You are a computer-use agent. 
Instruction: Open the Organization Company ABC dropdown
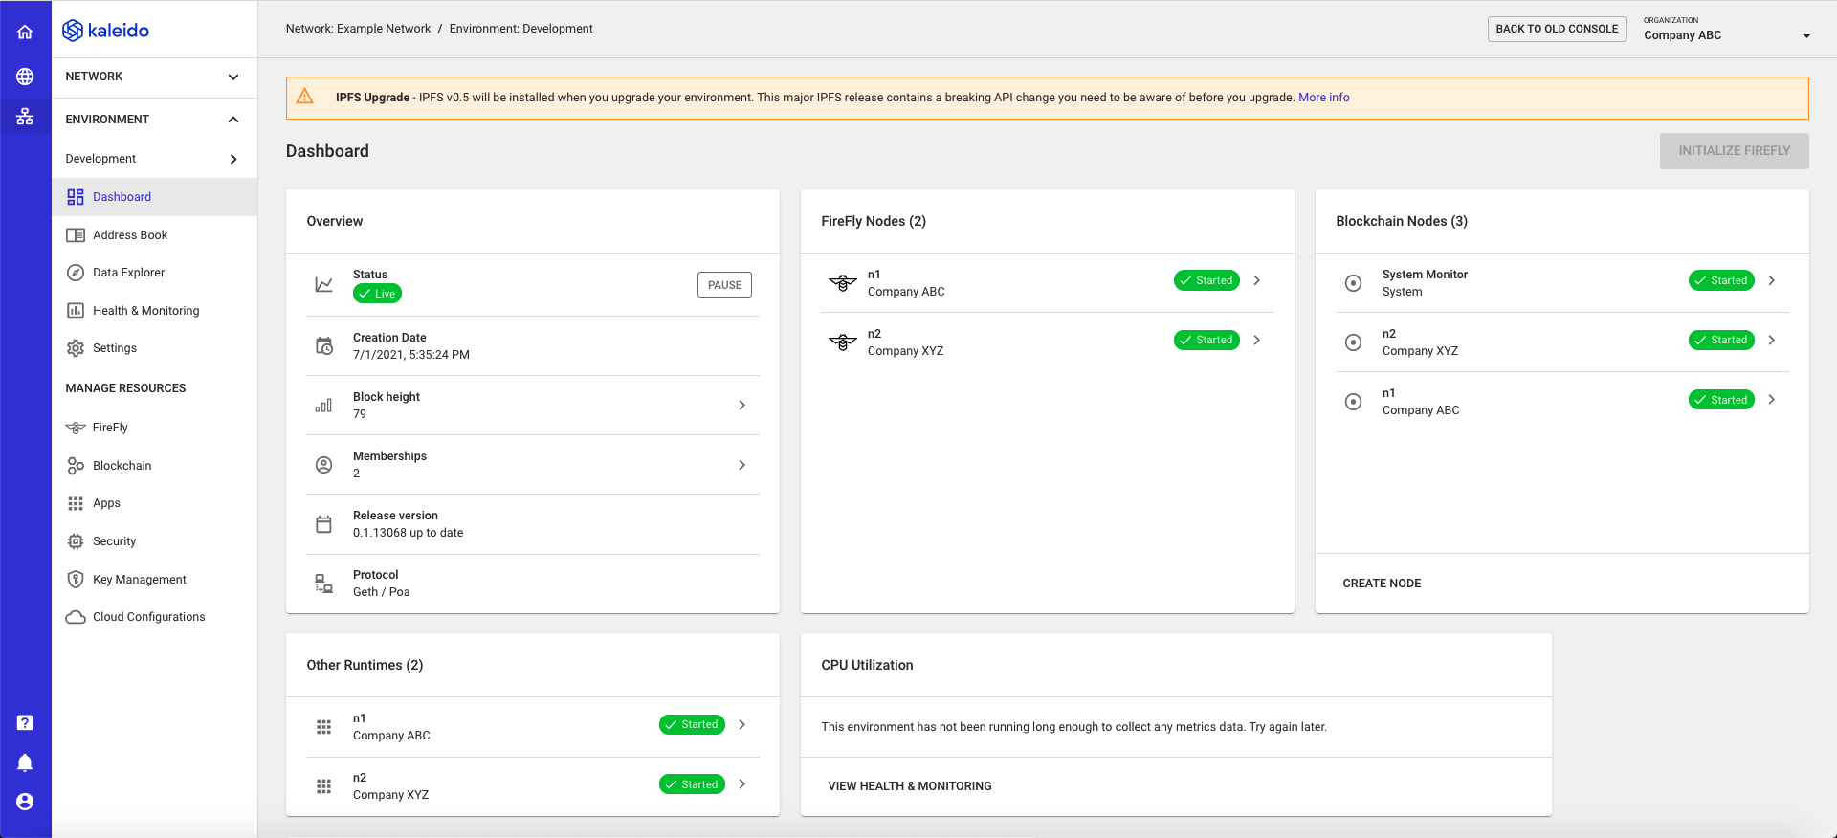(x=1727, y=30)
